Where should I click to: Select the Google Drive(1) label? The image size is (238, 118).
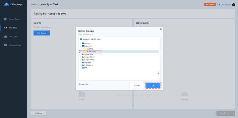[90, 57]
